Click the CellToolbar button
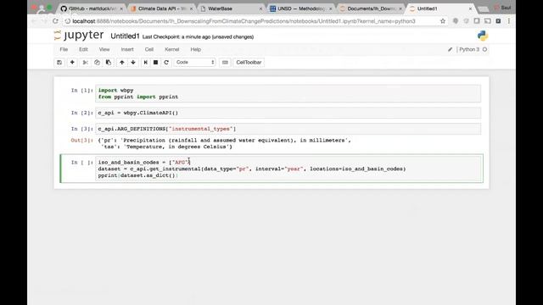The height and width of the screenshot is (305, 543). click(x=249, y=62)
